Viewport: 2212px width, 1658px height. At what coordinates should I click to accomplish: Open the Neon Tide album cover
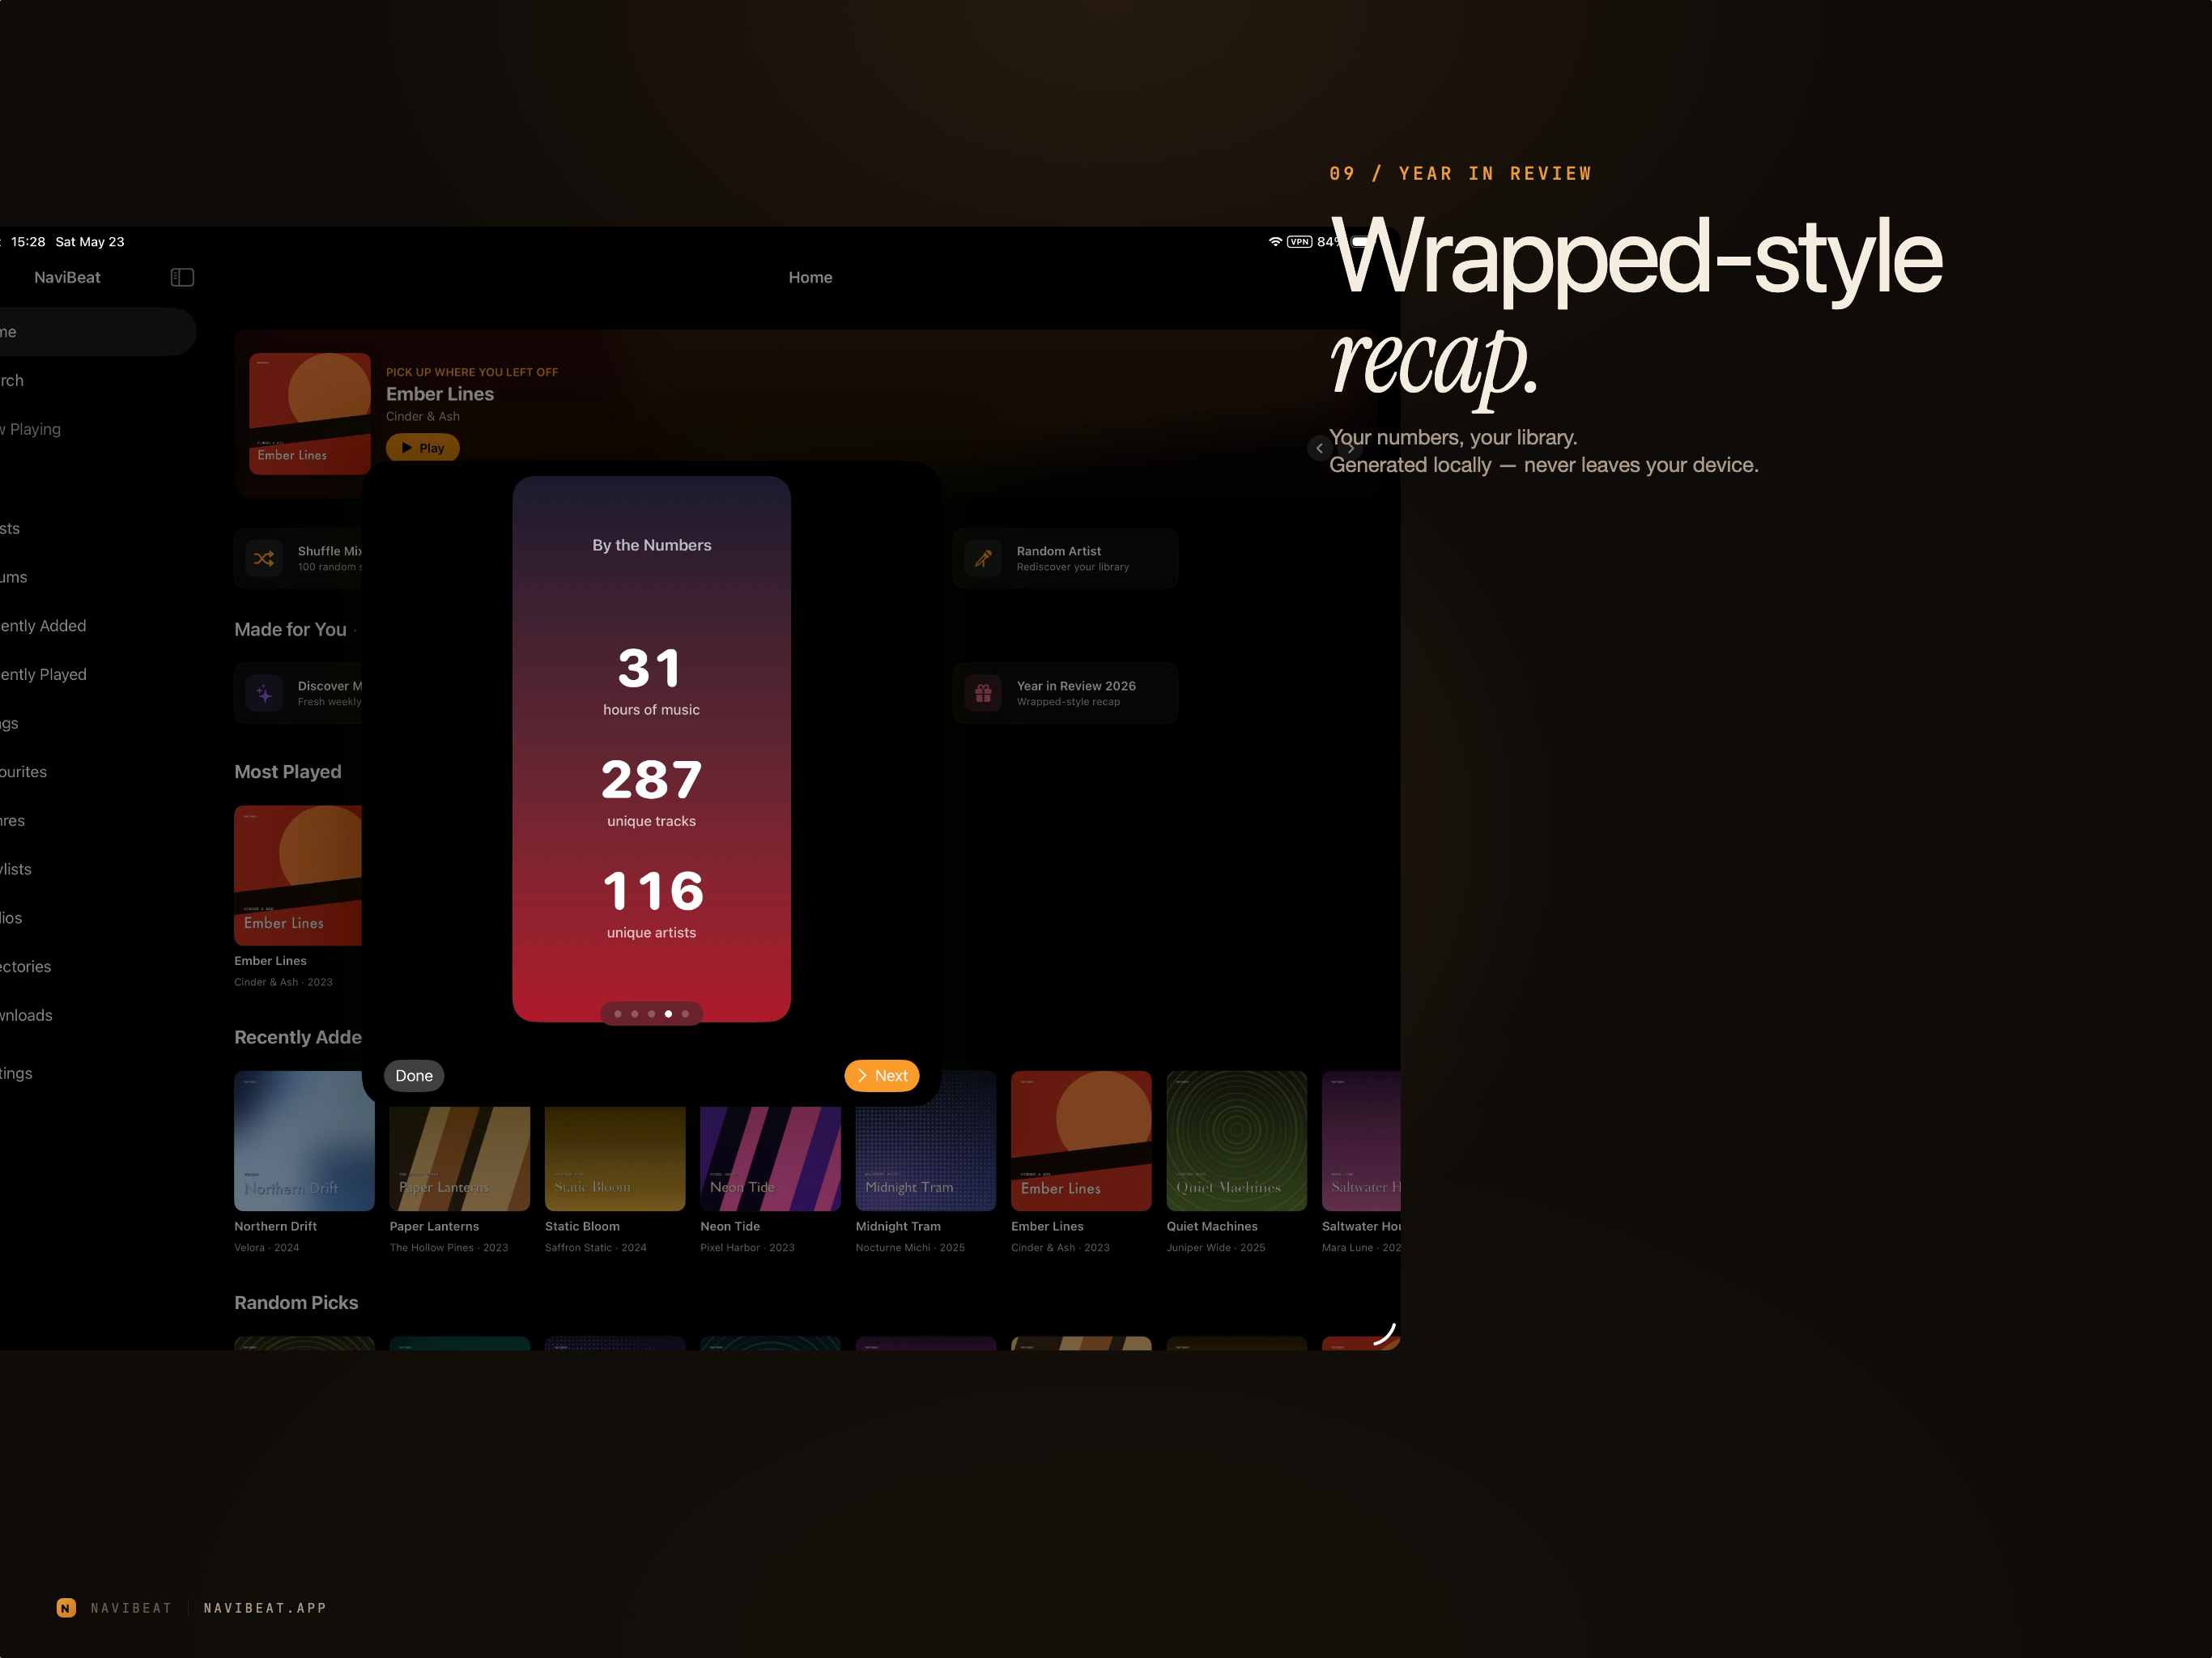(770, 1158)
